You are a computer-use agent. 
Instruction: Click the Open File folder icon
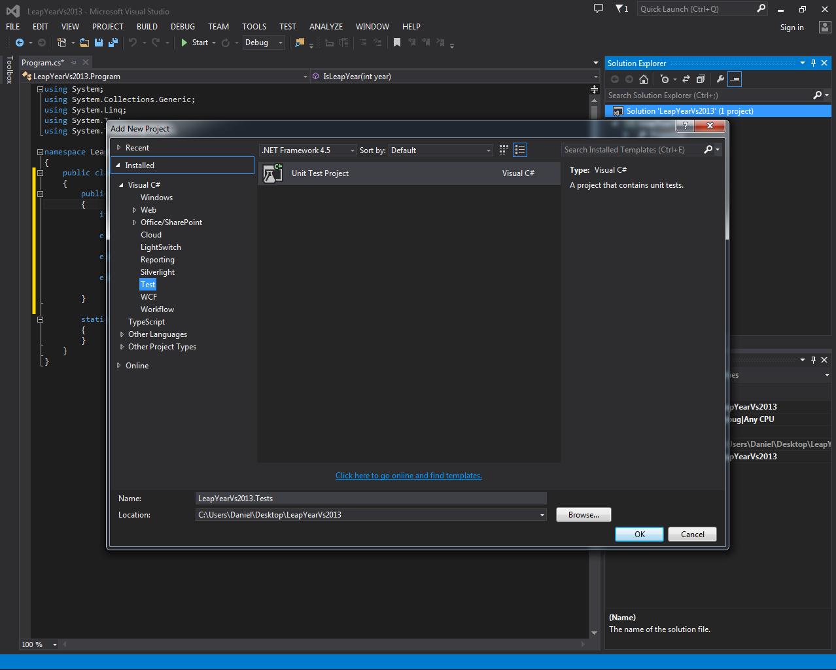(x=84, y=43)
